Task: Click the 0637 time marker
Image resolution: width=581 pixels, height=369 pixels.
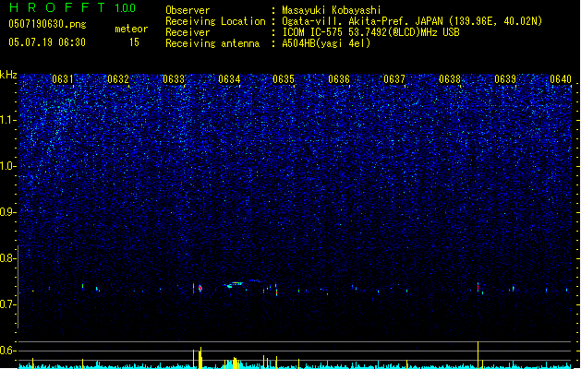Action: pyautogui.click(x=394, y=79)
